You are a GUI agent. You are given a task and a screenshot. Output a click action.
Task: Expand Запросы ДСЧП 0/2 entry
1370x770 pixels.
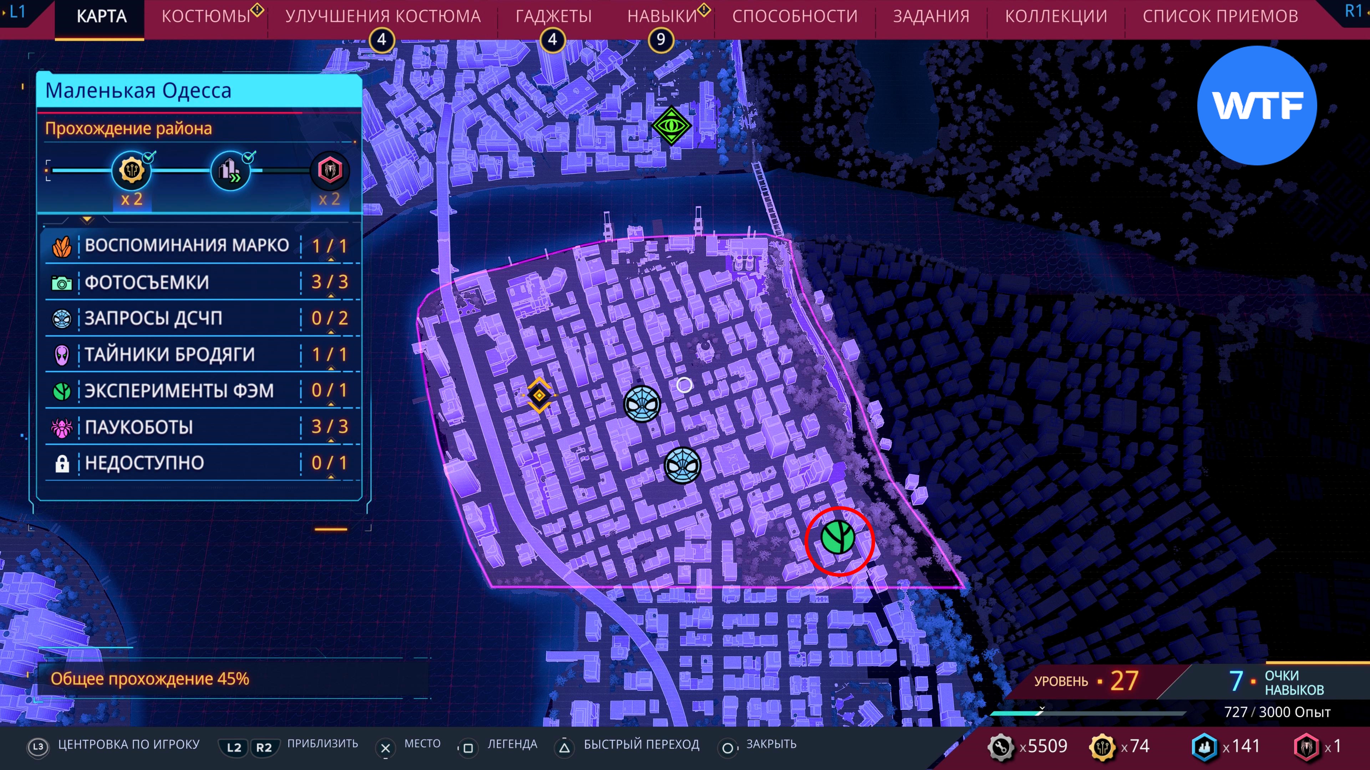coord(202,318)
